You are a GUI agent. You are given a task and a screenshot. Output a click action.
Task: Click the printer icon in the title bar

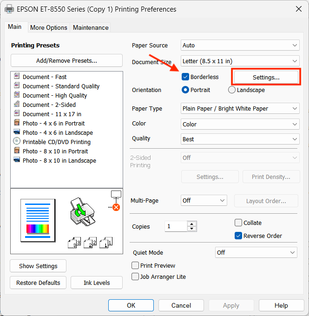(9, 9)
